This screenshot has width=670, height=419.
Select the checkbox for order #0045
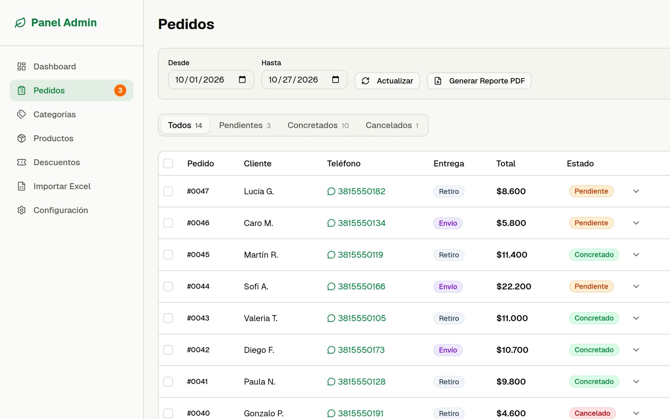point(168,255)
